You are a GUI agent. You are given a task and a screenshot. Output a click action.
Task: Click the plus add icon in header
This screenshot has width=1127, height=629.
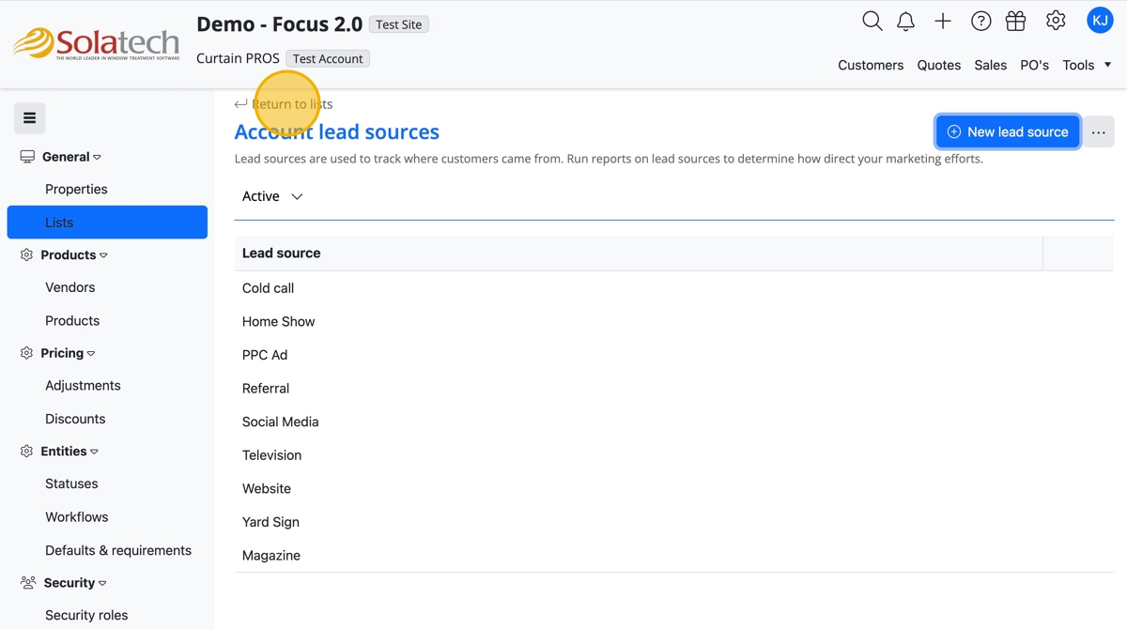943,21
